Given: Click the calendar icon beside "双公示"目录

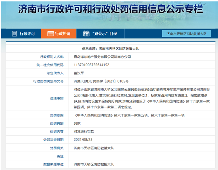Looking at the screenshot, I should coord(86,34).
